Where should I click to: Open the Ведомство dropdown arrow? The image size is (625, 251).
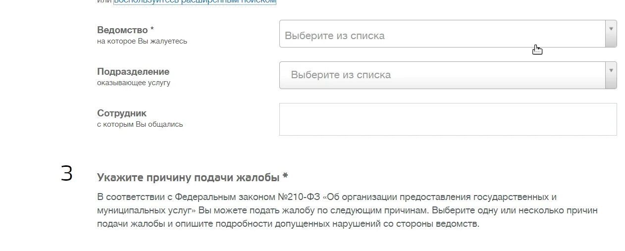click(611, 34)
